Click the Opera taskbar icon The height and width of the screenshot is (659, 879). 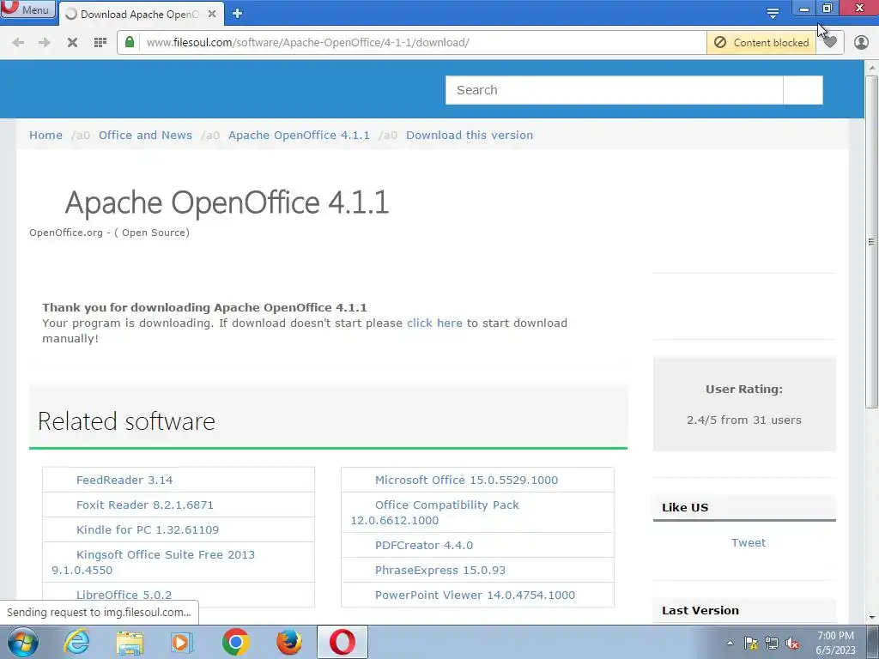343,642
